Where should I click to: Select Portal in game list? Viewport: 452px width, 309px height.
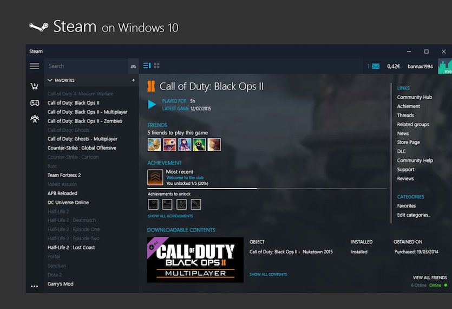[54, 256]
